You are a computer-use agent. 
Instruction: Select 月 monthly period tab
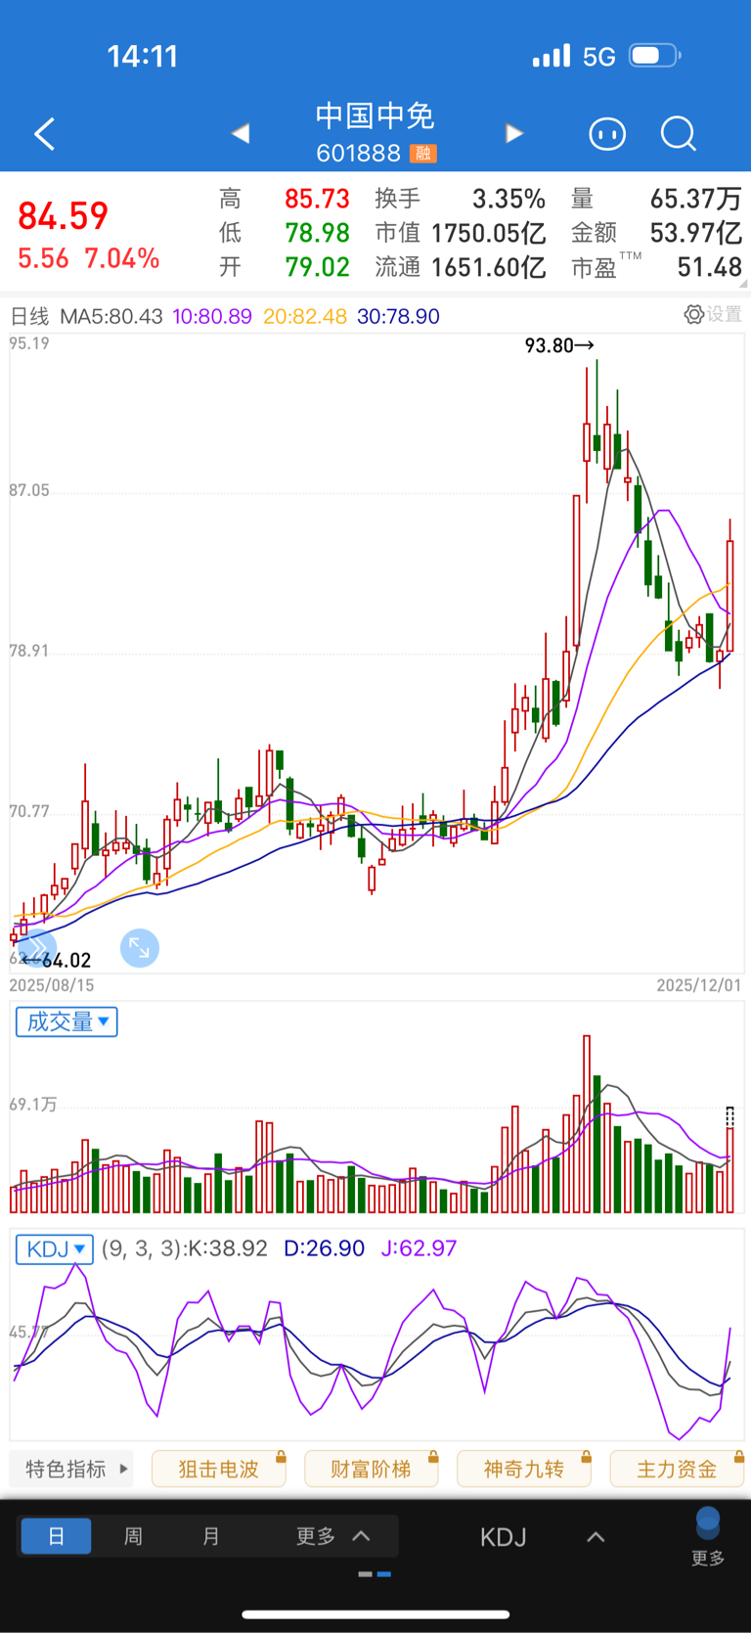(x=210, y=1536)
